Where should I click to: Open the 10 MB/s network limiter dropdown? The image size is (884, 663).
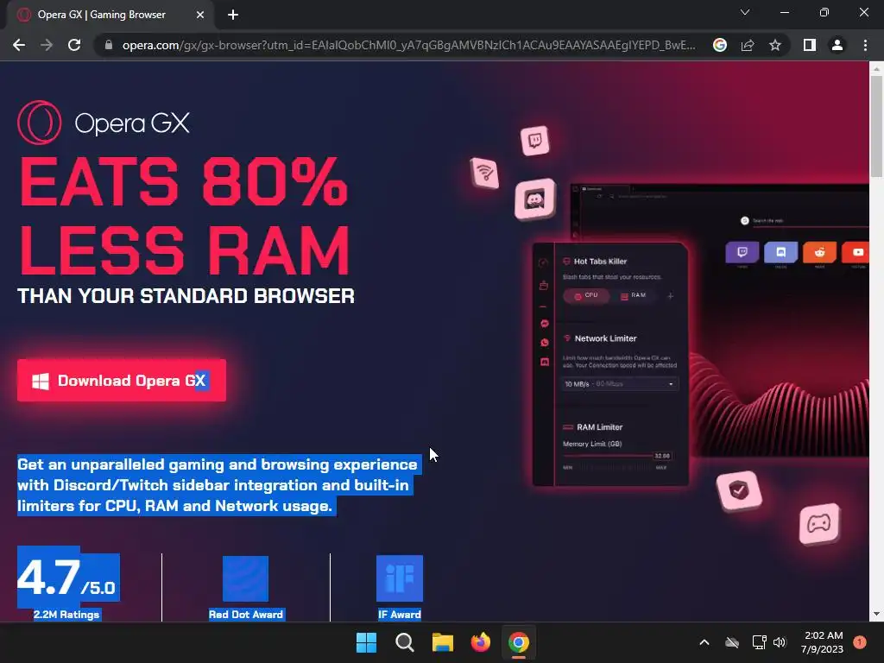coord(620,384)
